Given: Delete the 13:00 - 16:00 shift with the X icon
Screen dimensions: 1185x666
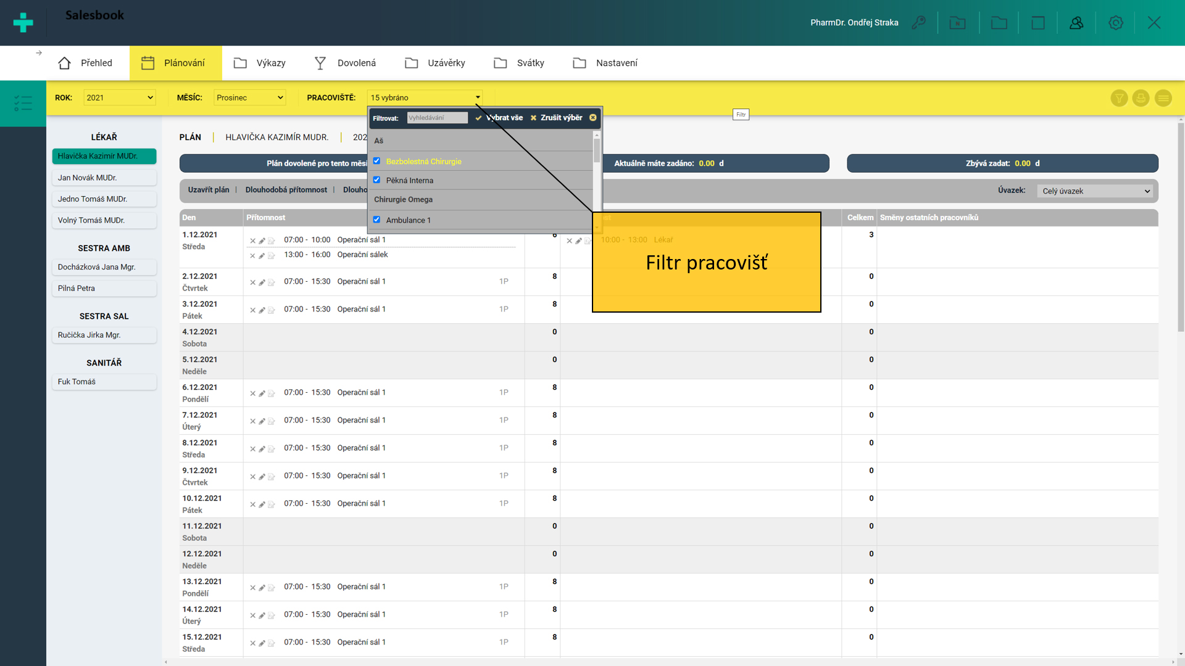Looking at the screenshot, I should 252,256.
